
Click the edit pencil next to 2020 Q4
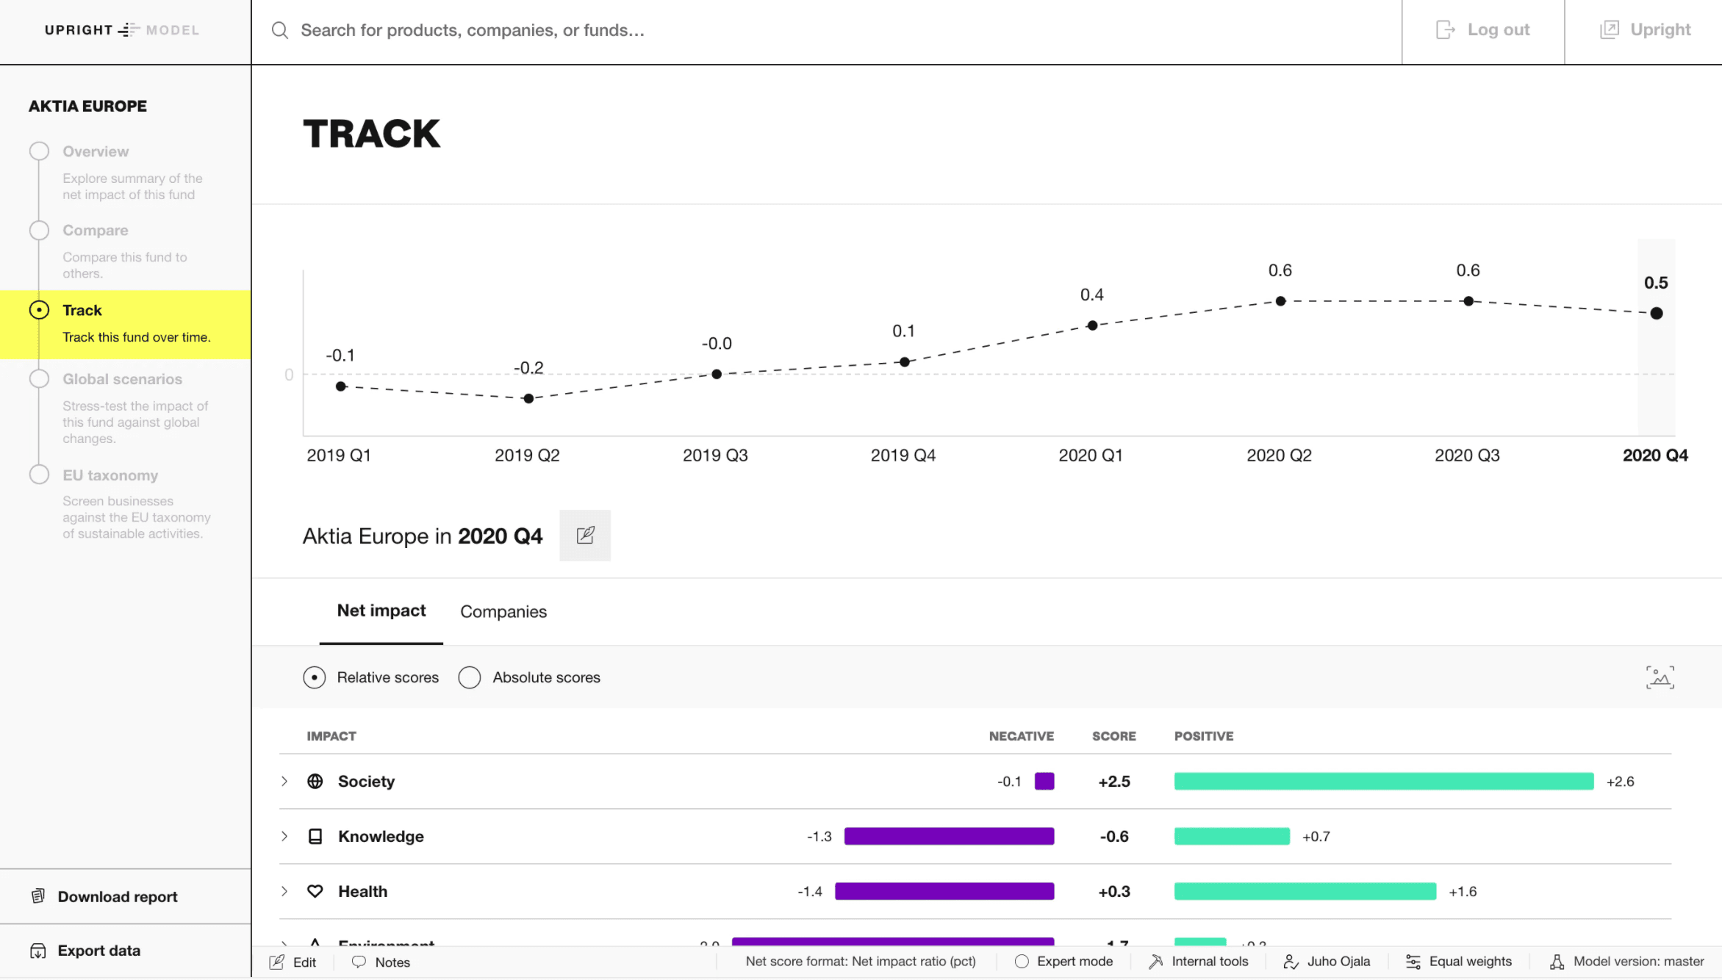pyautogui.click(x=585, y=536)
